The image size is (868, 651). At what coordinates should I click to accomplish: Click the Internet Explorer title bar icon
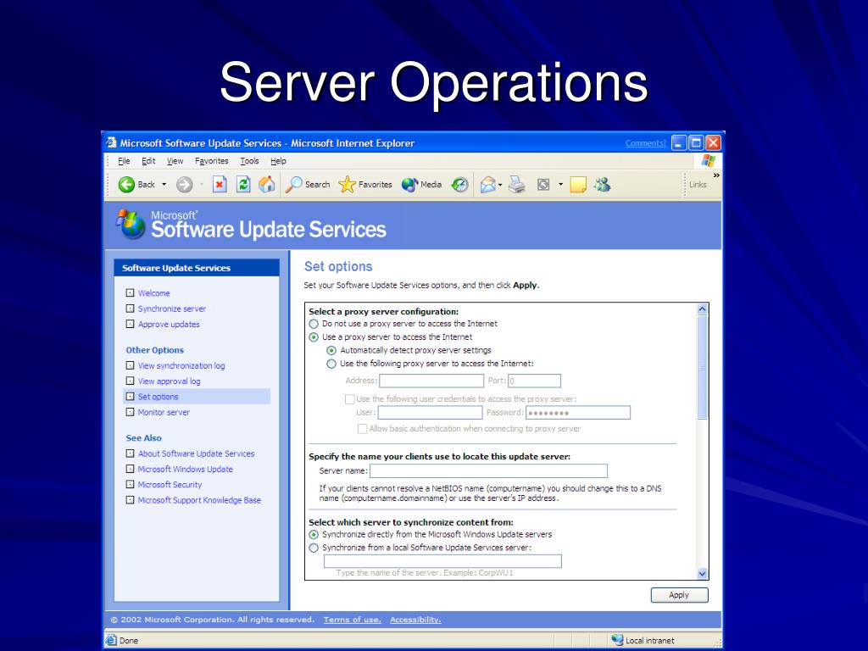[x=111, y=142]
